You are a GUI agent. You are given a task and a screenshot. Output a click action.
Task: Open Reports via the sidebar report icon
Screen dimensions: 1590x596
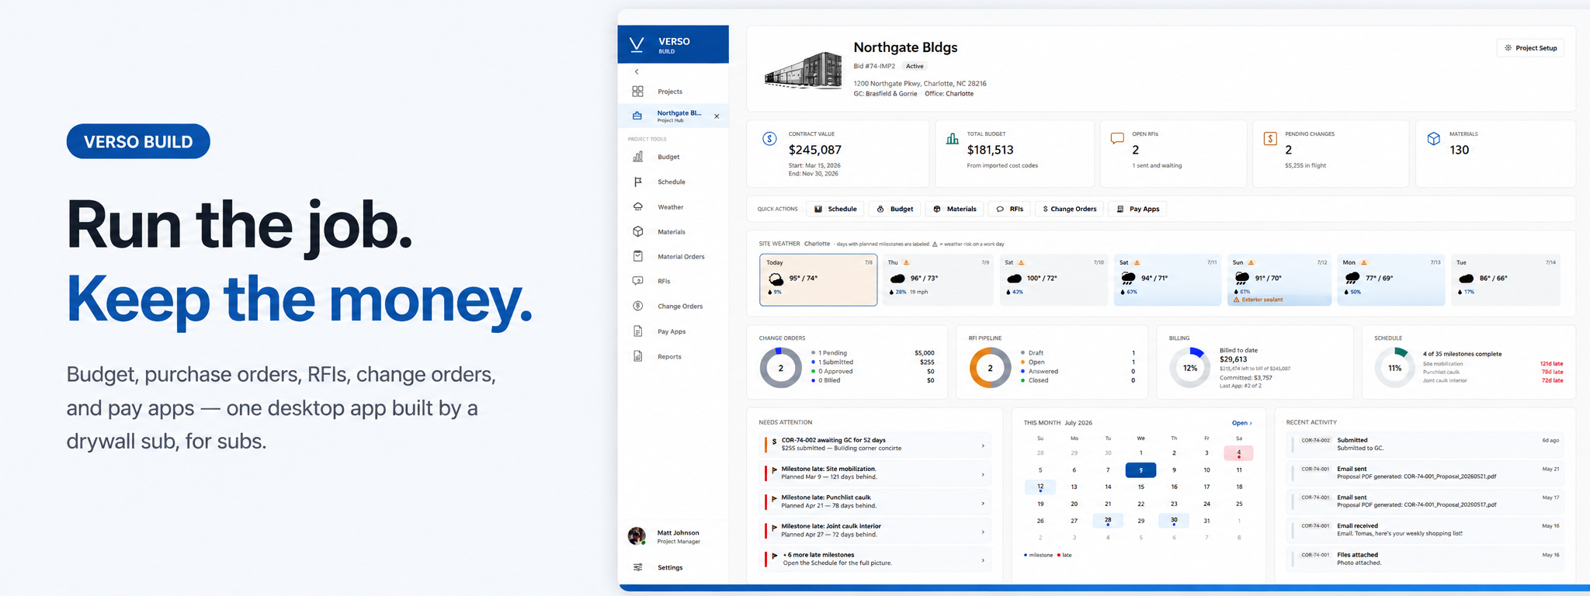tap(637, 356)
